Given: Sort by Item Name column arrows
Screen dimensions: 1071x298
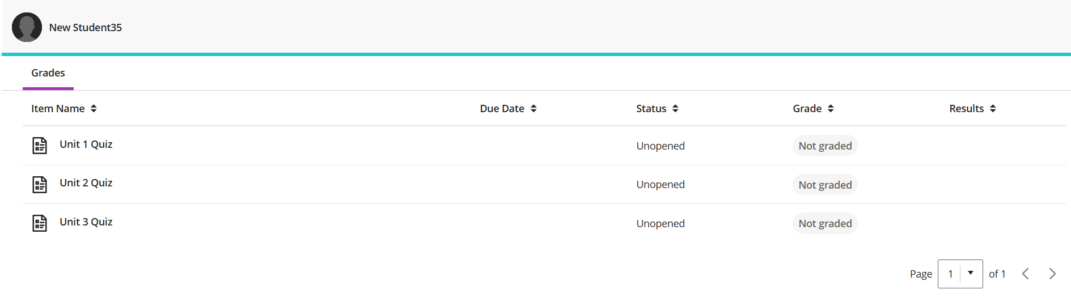Looking at the screenshot, I should [x=94, y=109].
